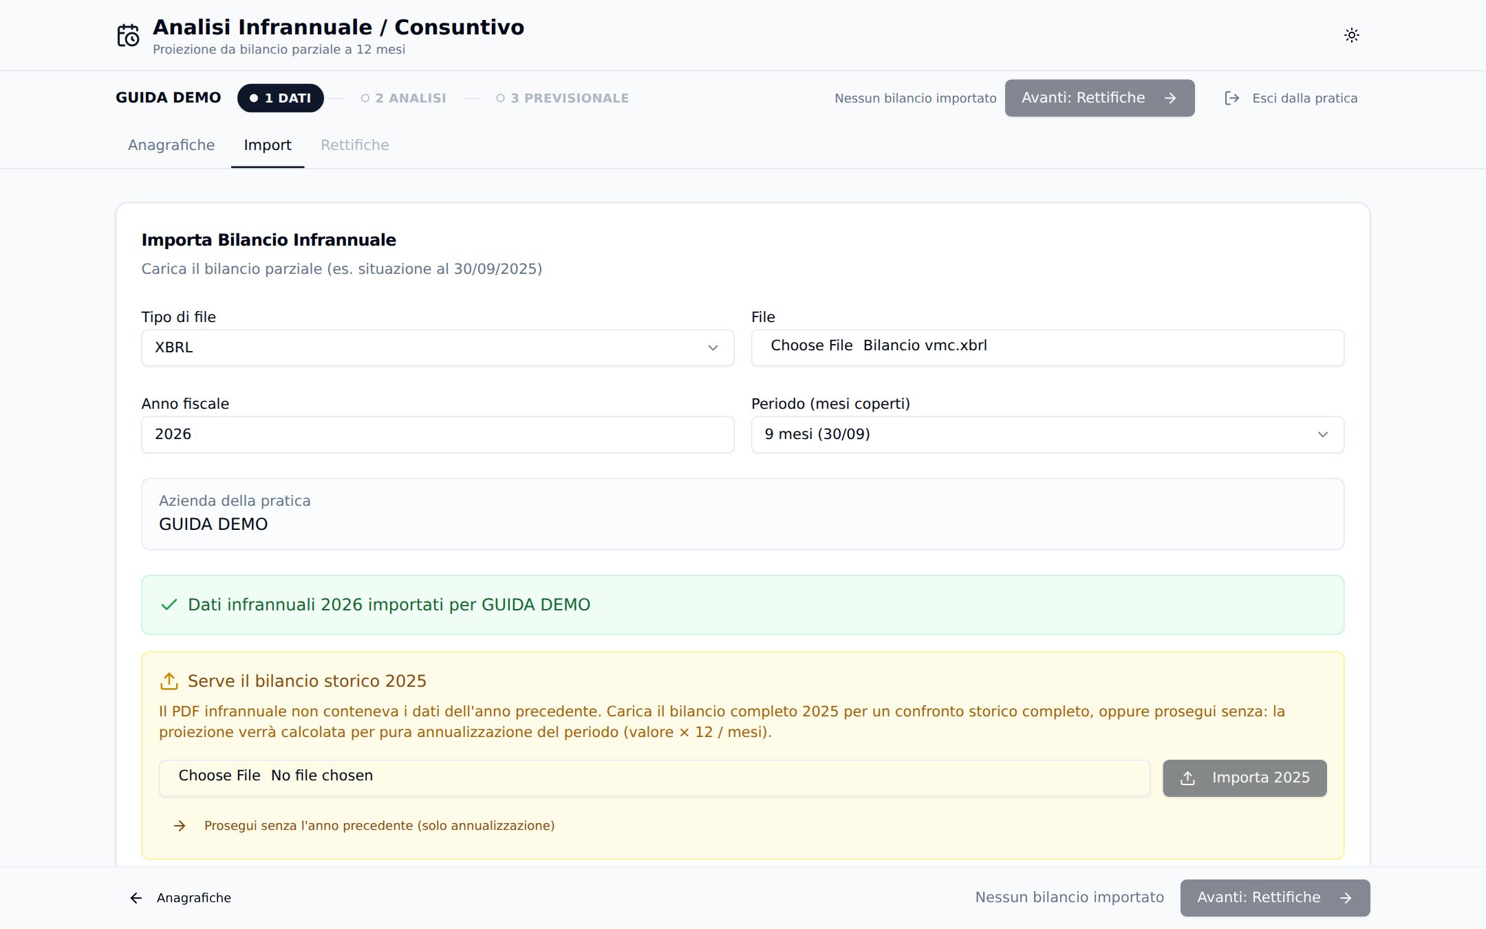The width and height of the screenshot is (1486, 929).
Task: Click the left arrow icon beside bottom Anagrafiche
Action: click(x=136, y=898)
